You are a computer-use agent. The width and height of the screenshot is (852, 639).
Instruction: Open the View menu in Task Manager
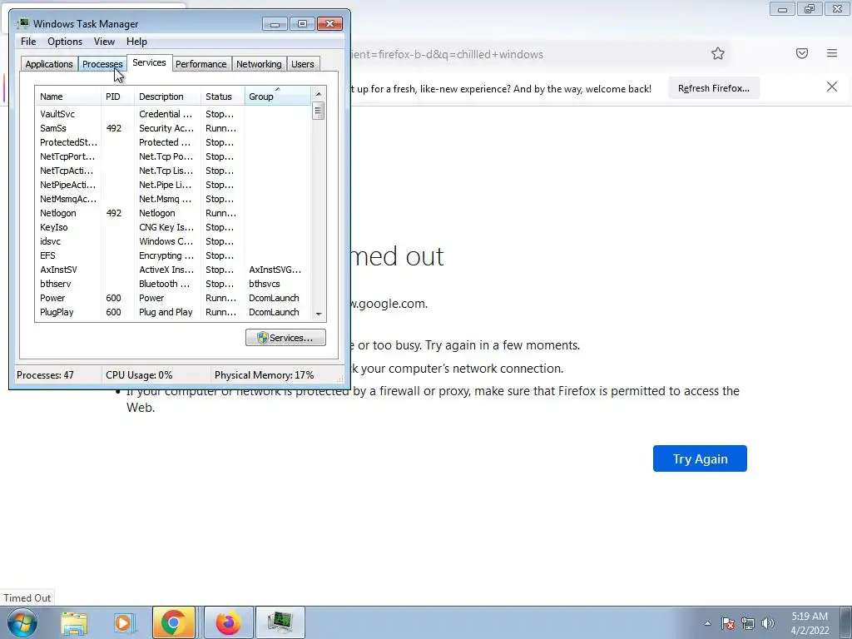(104, 42)
